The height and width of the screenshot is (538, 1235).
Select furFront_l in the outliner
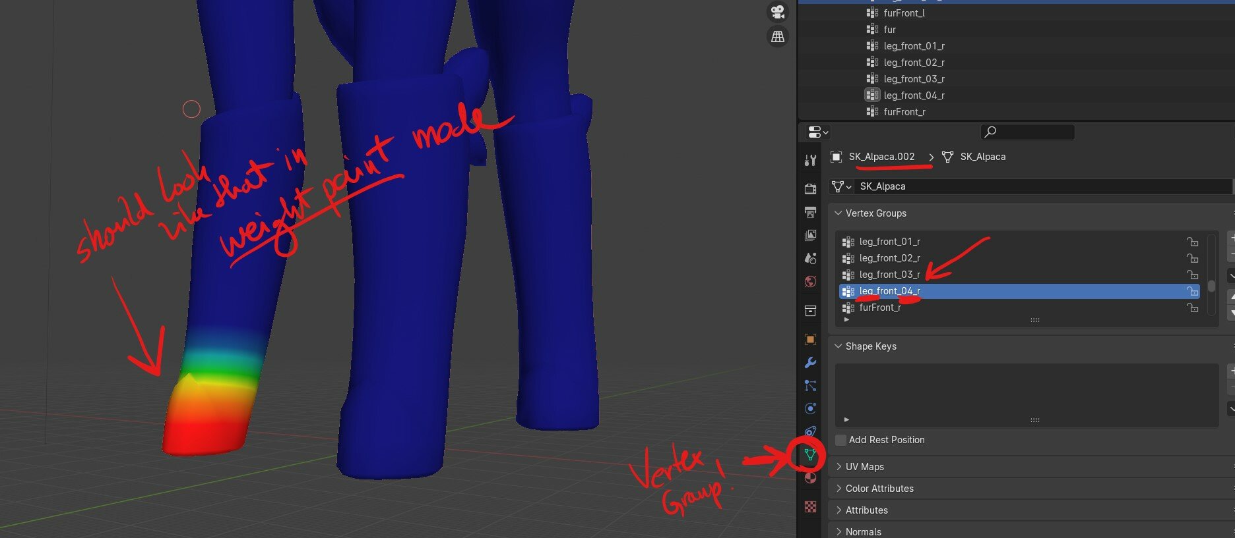tap(904, 13)
